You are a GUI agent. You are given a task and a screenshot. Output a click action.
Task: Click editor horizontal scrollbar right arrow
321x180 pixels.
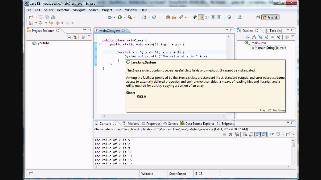click(224, 116)
